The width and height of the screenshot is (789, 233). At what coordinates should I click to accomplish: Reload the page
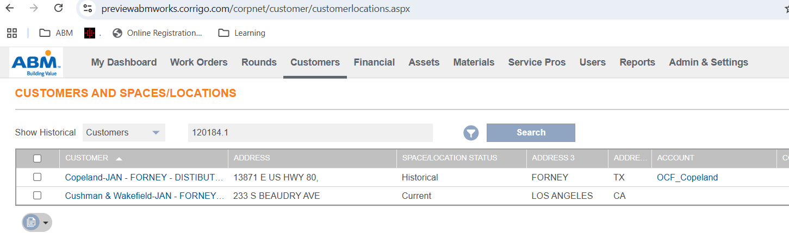[59, 9]
